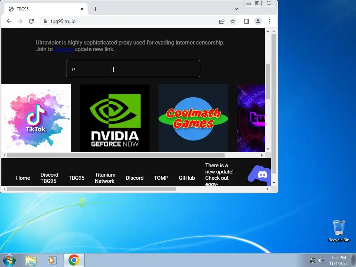Click inner horizontal scrollbar left arrow
The height and width of the screenshot is (267, 356).
tap(4, 155)
